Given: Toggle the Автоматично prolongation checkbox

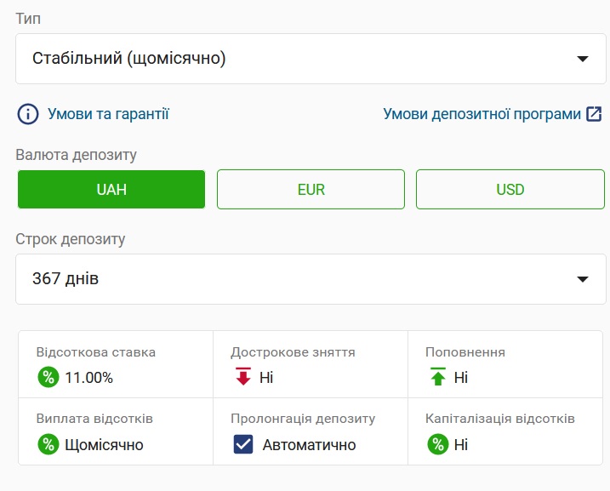Looking at the screenshot, I should coord(243,444).
